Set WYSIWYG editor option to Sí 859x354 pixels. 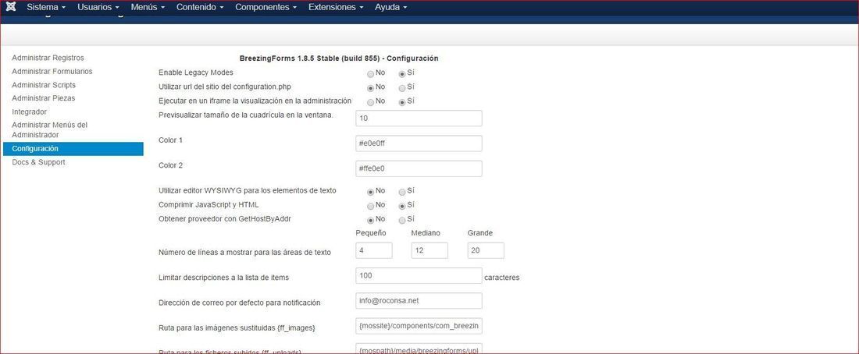click(402, 192)
